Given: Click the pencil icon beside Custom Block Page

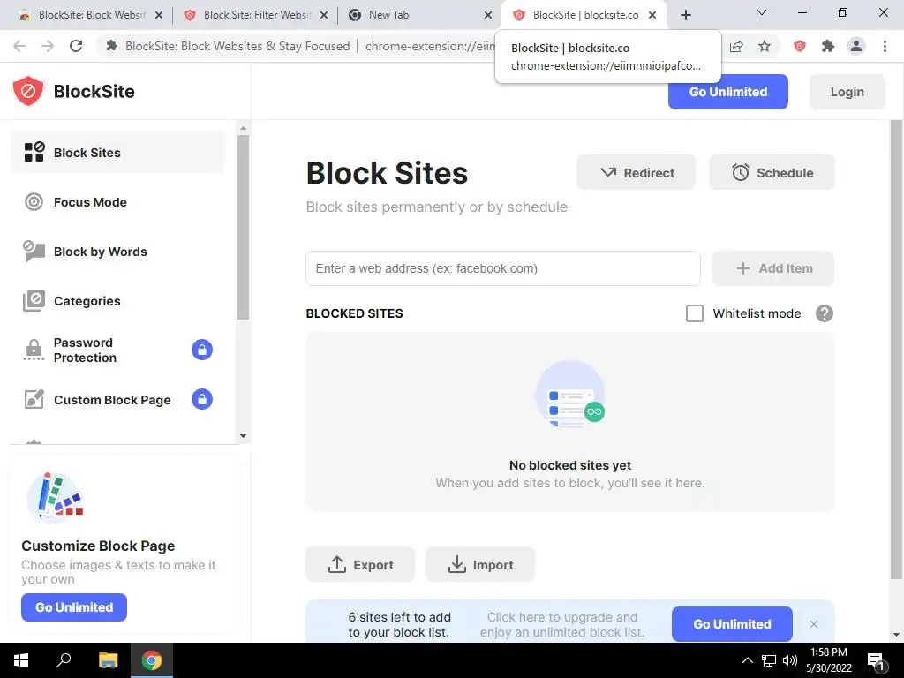Looking at the screenshot, I should [x=34, y=399].
